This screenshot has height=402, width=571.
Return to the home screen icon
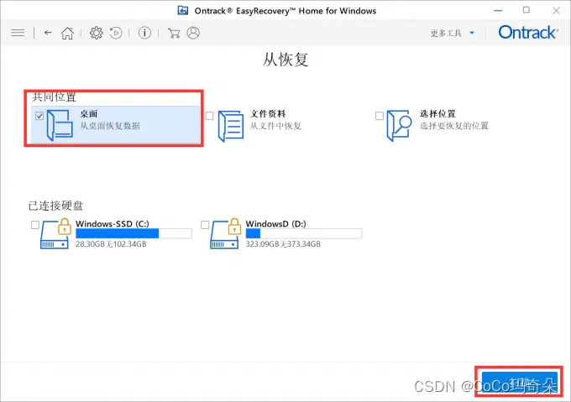click(x=67, y=33)
